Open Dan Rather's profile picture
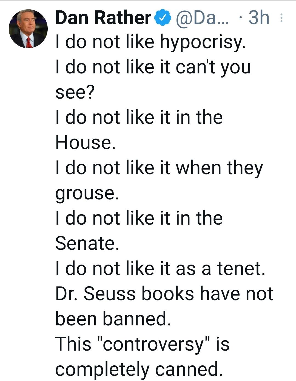The image size is (296, 381). 28,29
